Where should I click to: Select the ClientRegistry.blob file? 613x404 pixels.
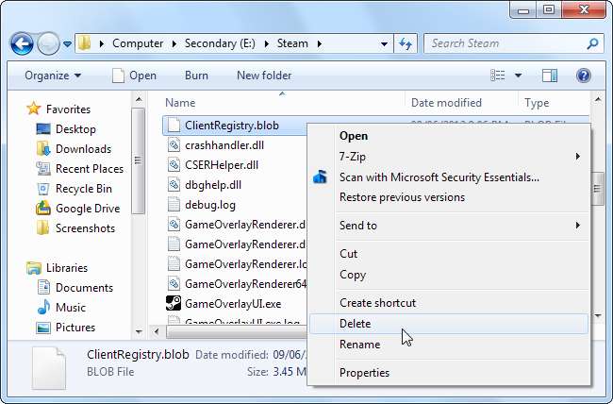[x=231, y=126]
